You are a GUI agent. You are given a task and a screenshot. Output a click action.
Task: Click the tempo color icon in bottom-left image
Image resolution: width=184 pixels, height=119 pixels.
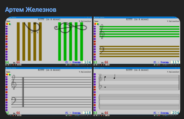coord(9,75)
